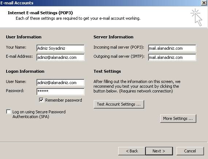Click the cursor wizard icon in header
The height and width of the screenshot is (159, 208).
[x=196, y=17]
